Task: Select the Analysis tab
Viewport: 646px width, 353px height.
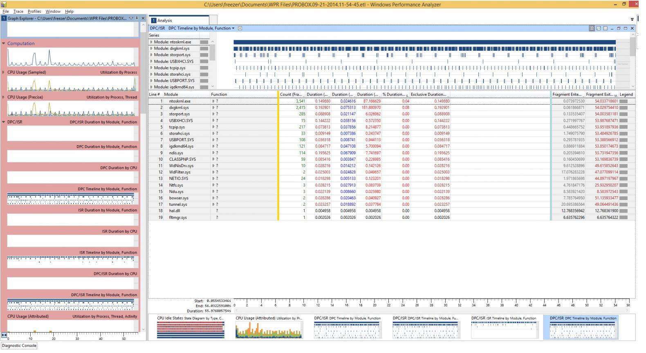Action: click(x=179, y=20)
